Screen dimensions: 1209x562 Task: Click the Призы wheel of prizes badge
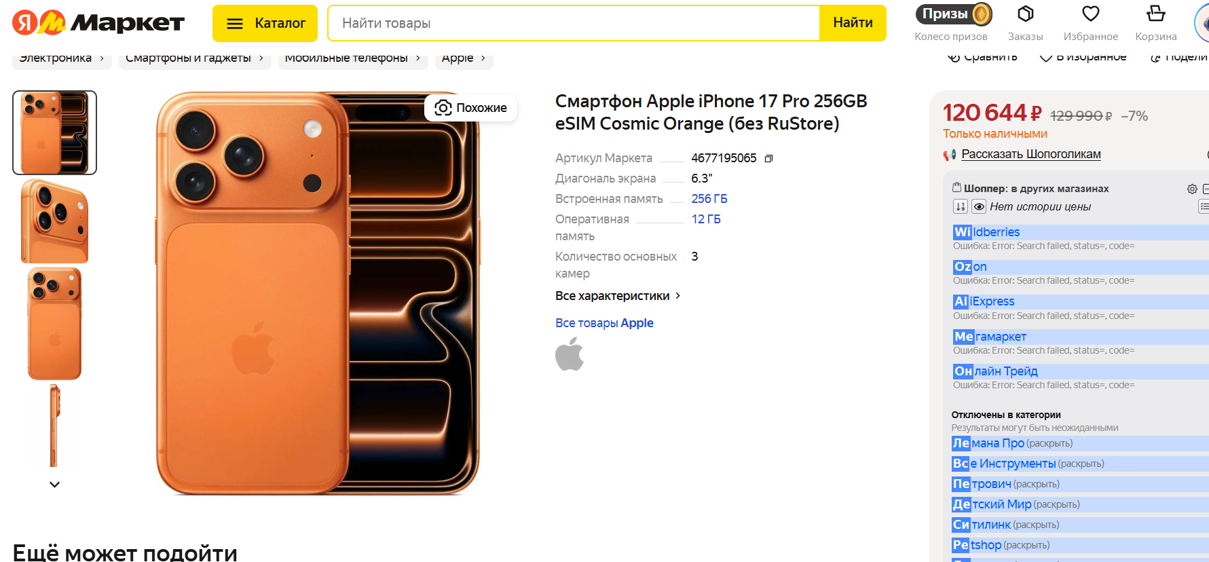953,14
